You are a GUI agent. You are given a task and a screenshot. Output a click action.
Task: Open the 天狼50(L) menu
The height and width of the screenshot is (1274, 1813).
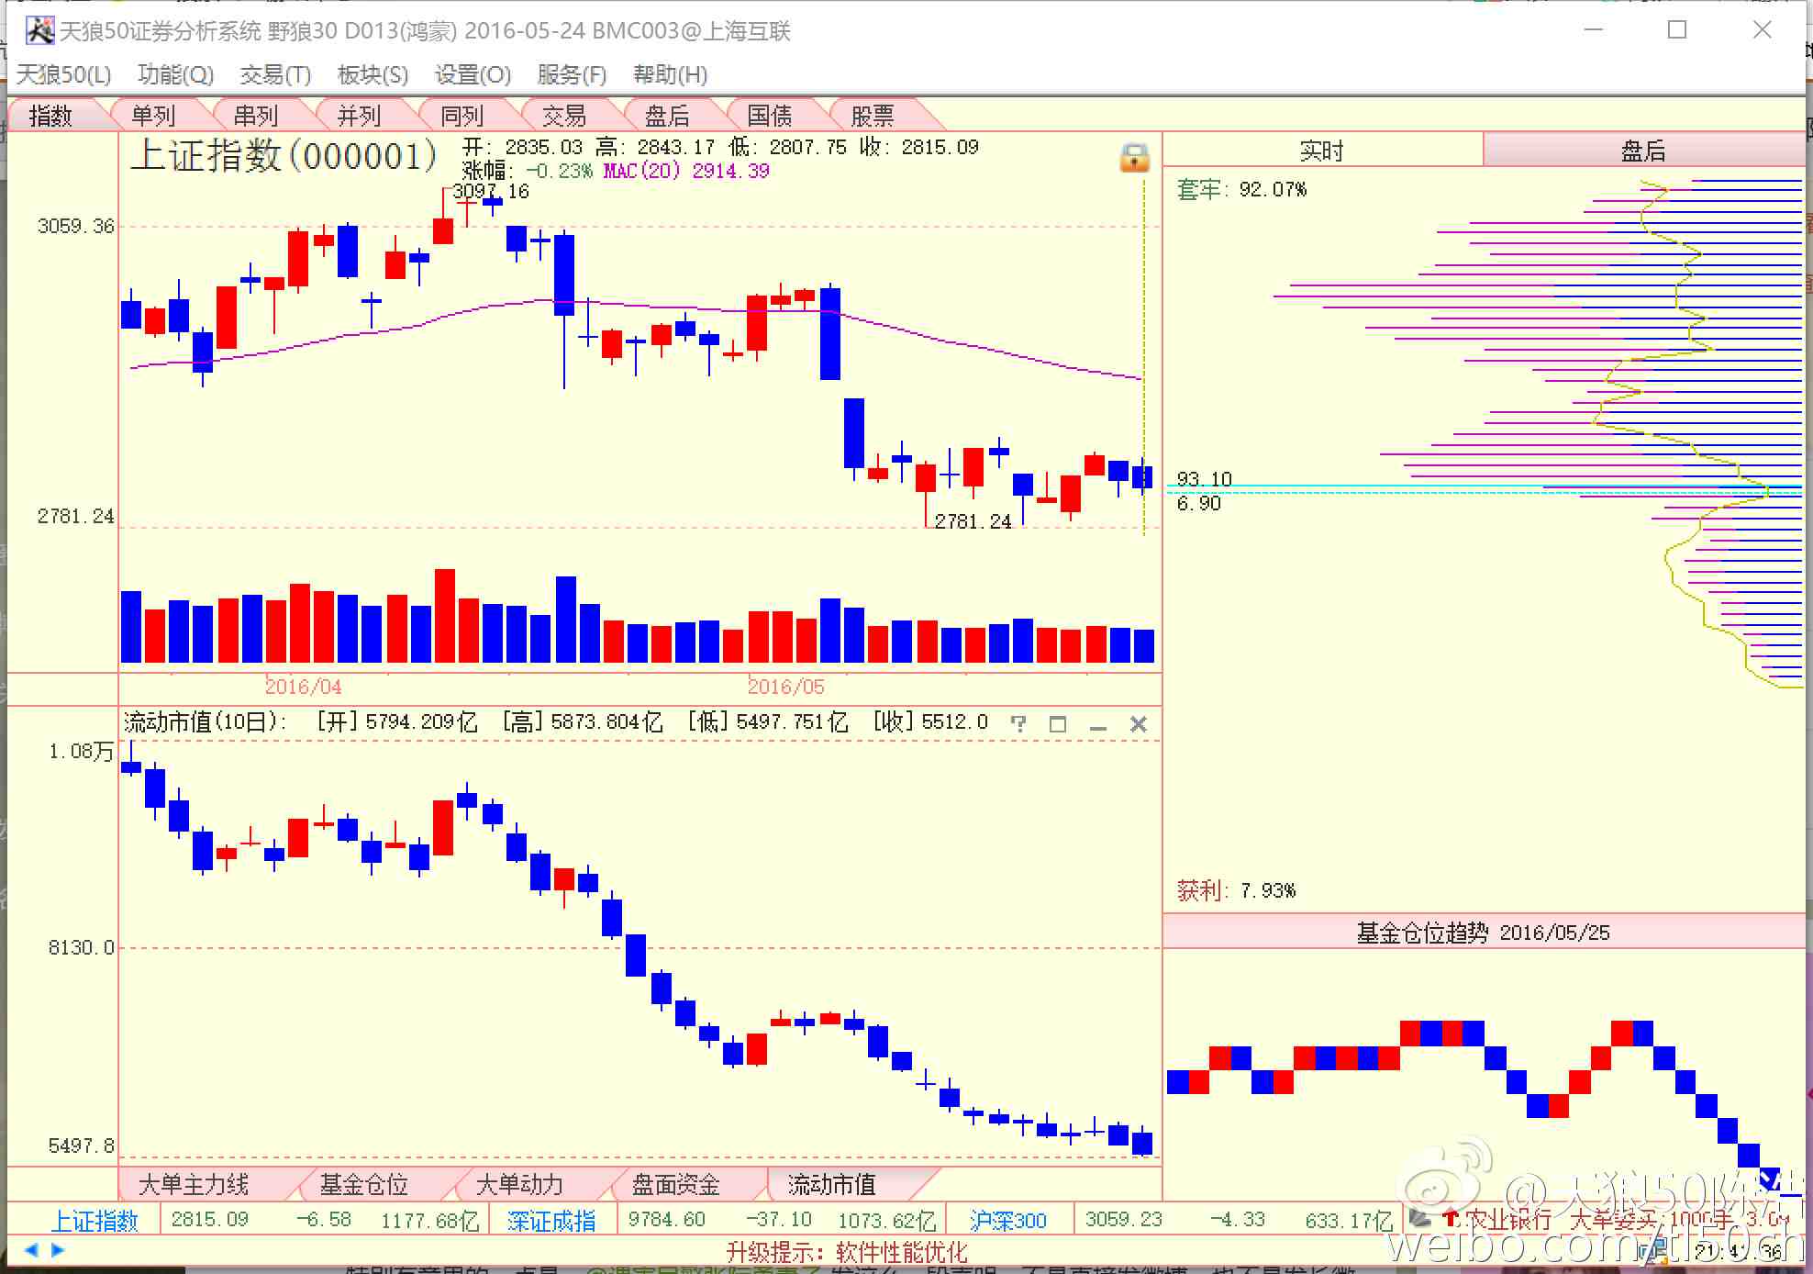pos(63,74)
